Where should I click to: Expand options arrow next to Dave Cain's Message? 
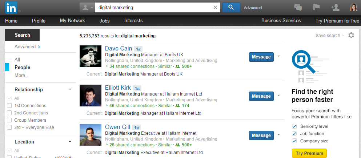point(278,56)
